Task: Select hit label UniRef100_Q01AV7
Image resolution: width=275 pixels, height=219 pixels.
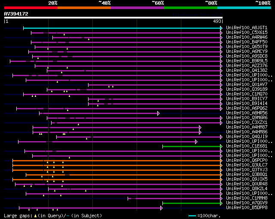Action: 247,85
